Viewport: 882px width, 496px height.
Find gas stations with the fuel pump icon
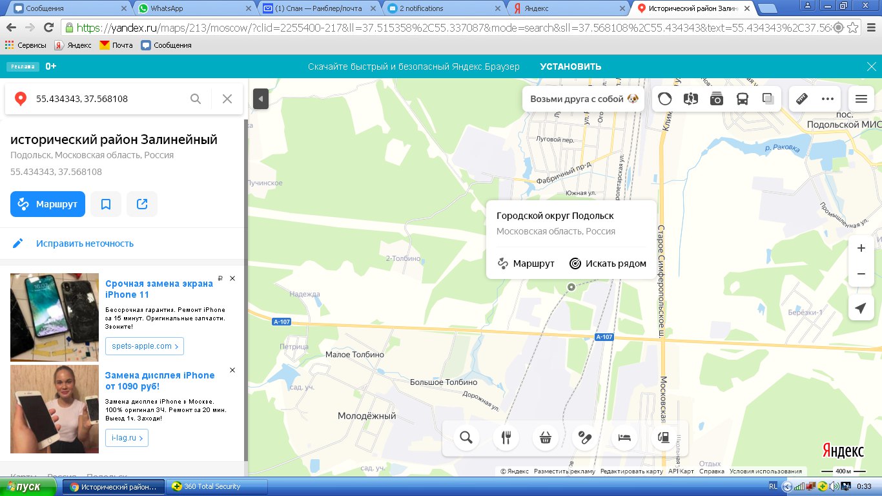[663, 438]
